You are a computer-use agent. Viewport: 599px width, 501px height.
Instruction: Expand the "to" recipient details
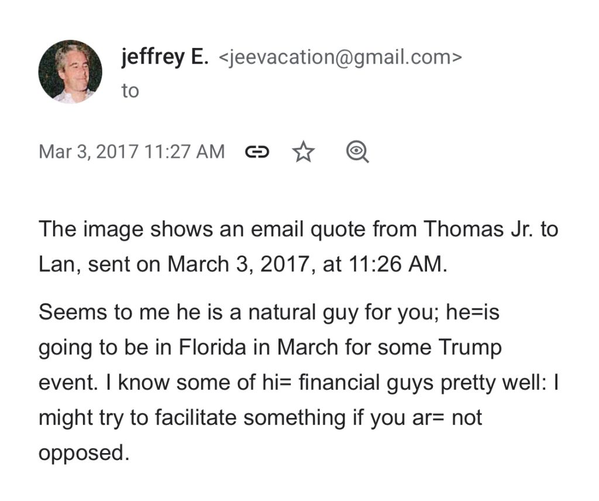130,91
